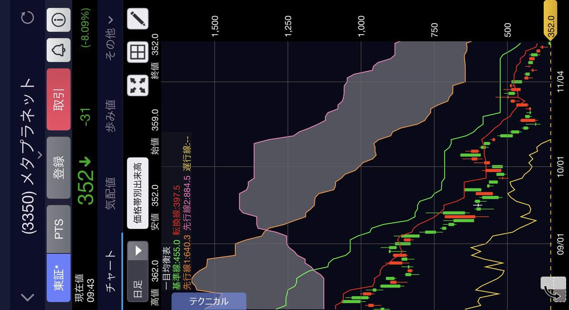Tap the 登録 button

coord(59,168)
